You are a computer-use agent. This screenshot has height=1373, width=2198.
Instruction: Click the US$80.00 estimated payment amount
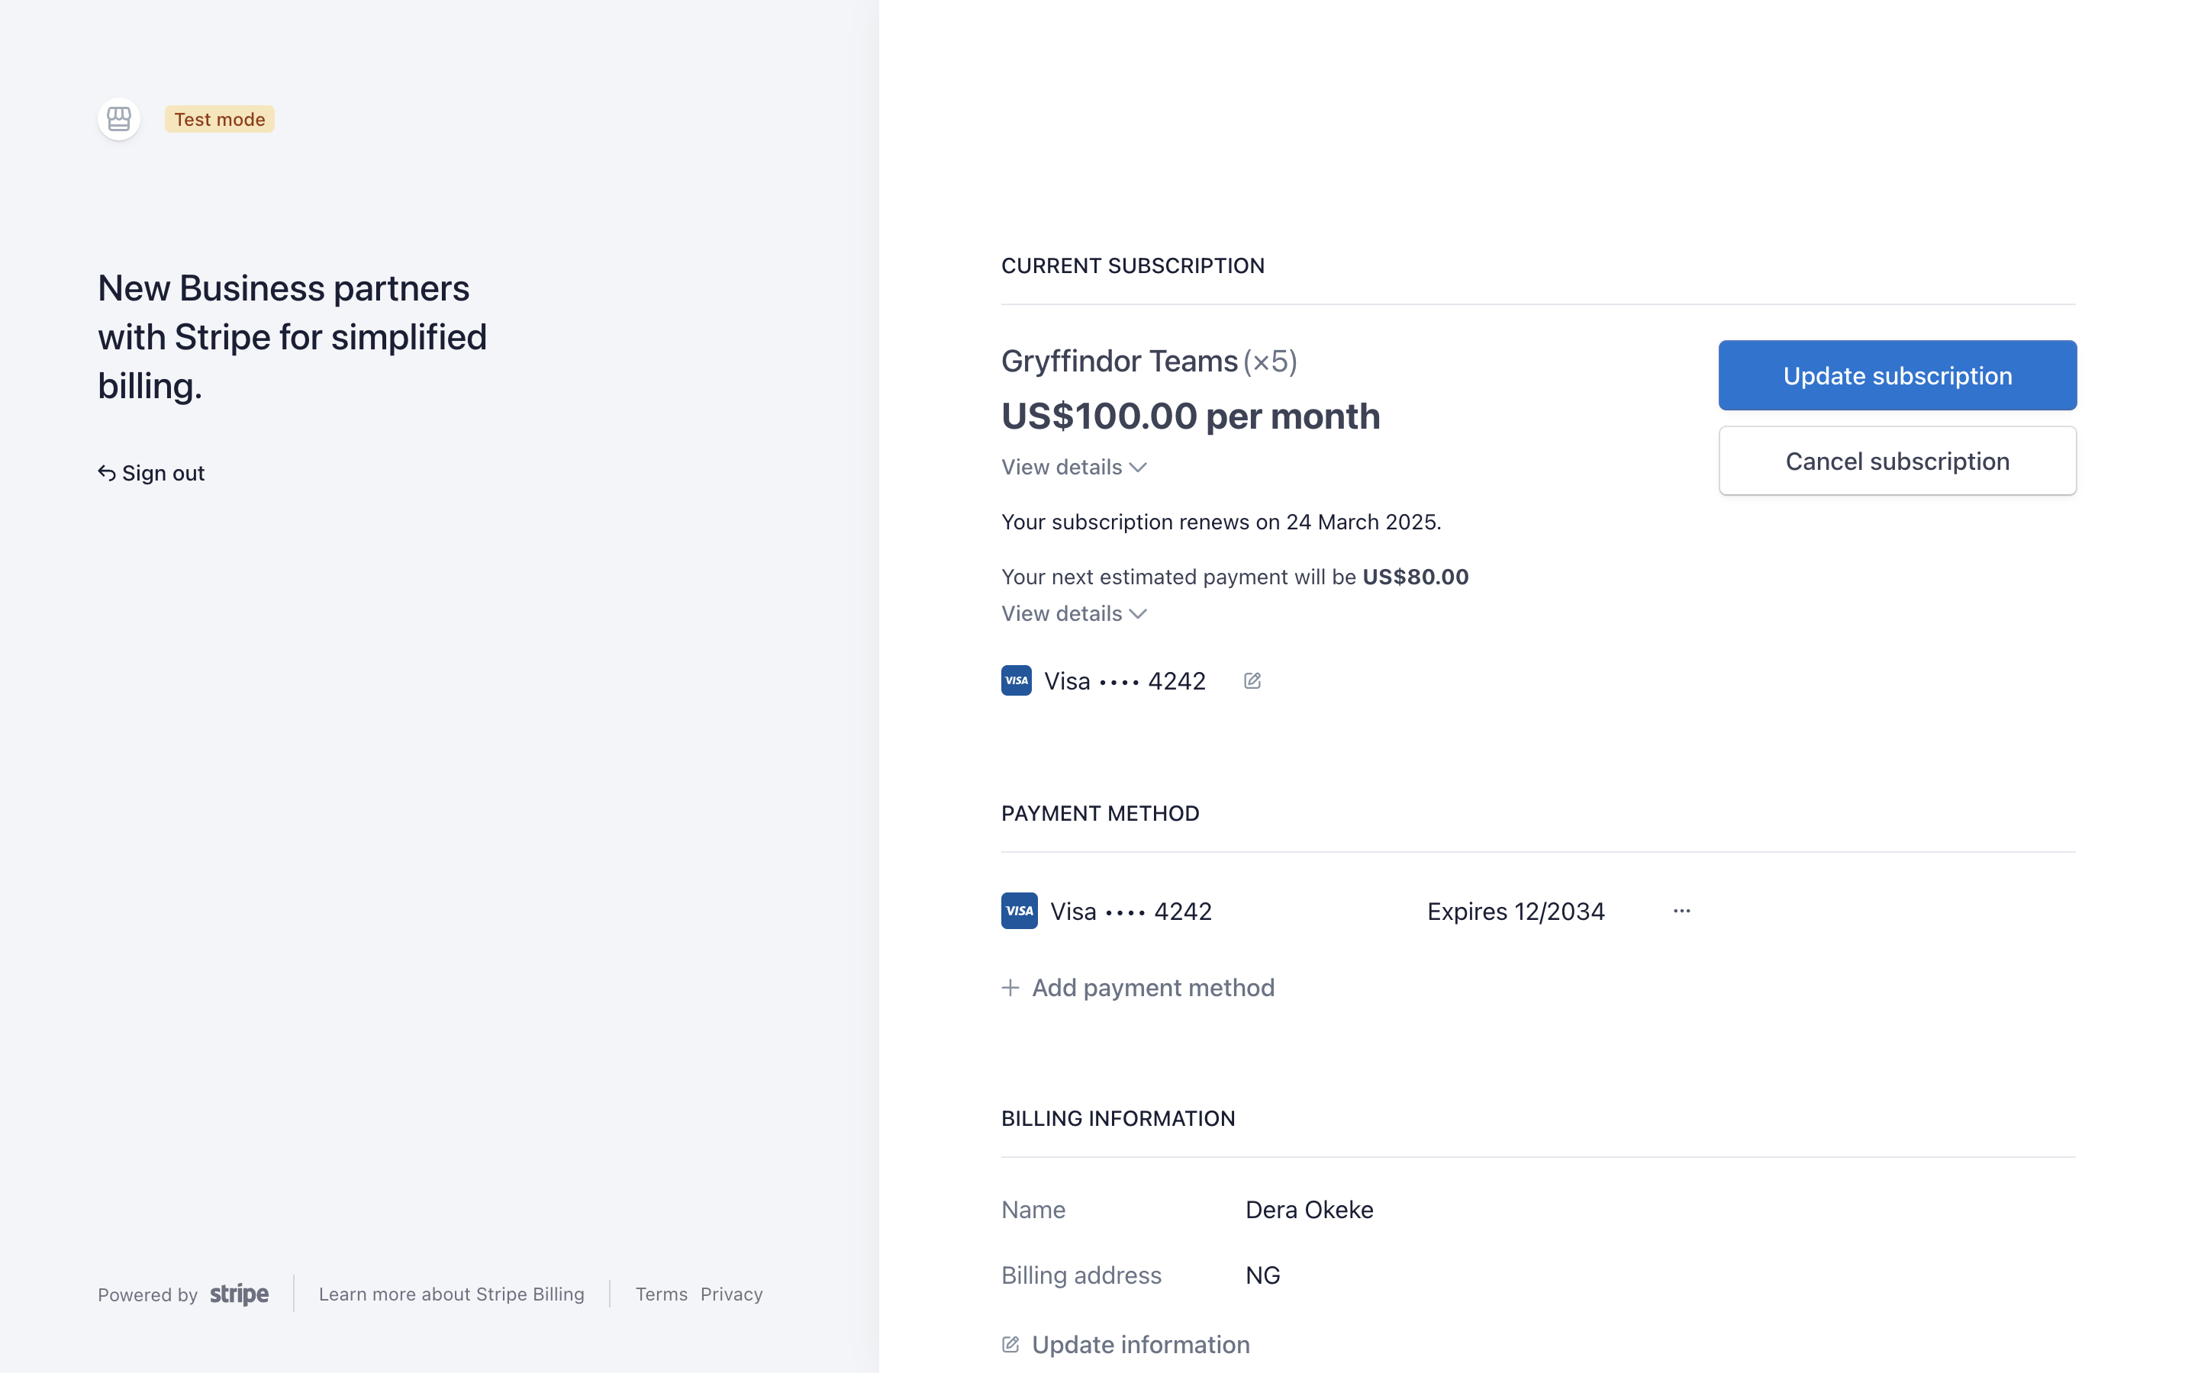(1415, 577)
